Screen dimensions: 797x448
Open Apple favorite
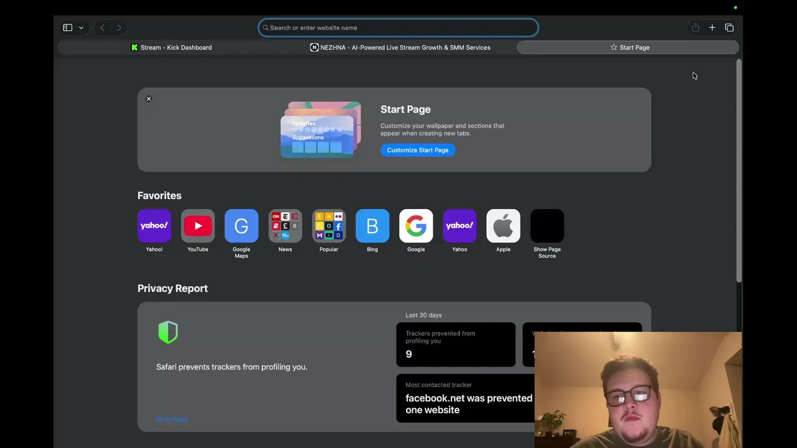point(503,226)
